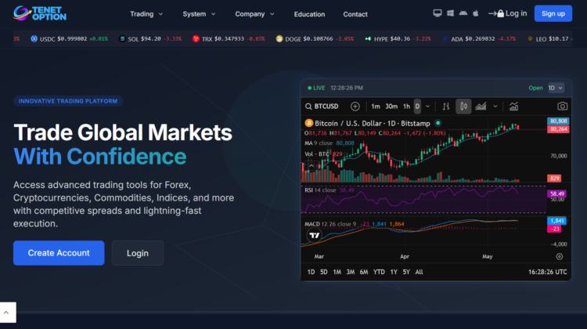Switch chart to 1h interval
The image size is (587, 329).
point(406,107)
